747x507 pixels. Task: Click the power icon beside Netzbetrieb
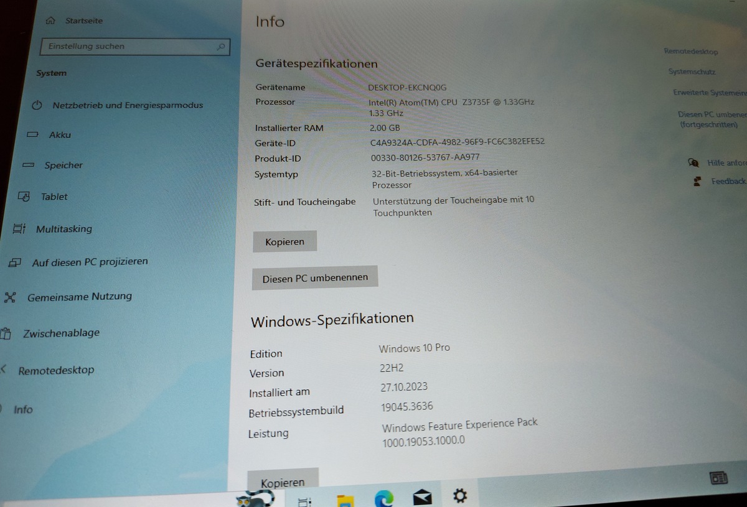[x=37, y=105]
